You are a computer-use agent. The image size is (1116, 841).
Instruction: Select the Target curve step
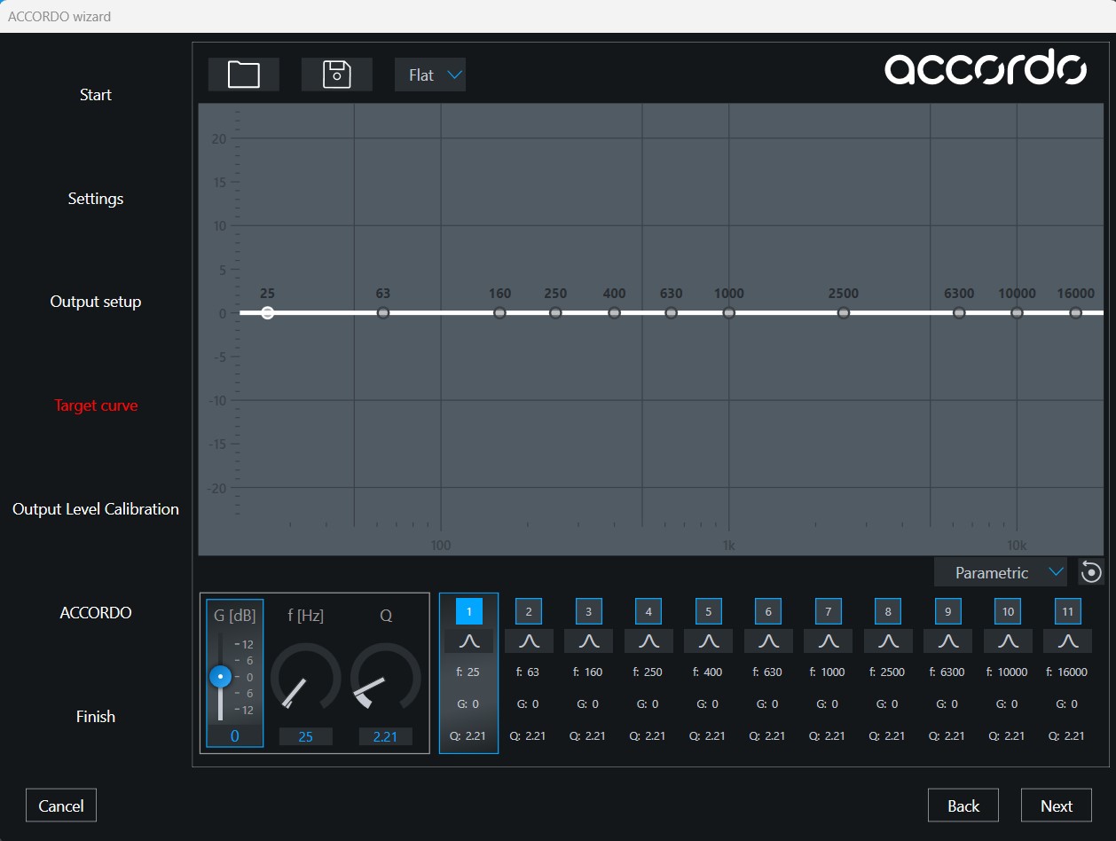[96, 405]
